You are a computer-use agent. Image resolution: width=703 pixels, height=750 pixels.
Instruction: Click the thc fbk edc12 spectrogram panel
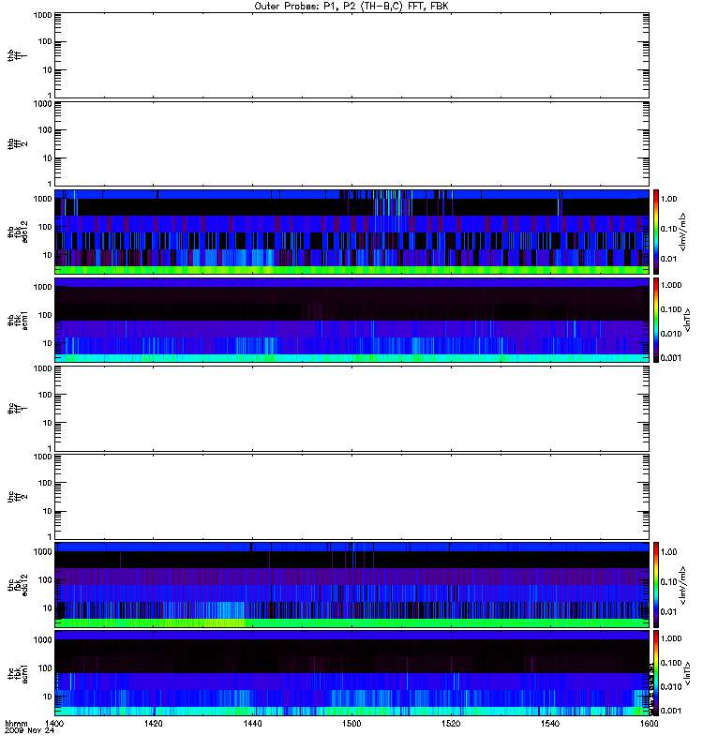coord(351,585)
